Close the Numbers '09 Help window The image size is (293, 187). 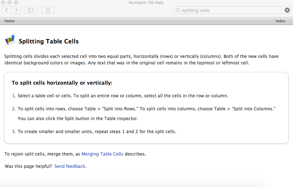point(3,3)
